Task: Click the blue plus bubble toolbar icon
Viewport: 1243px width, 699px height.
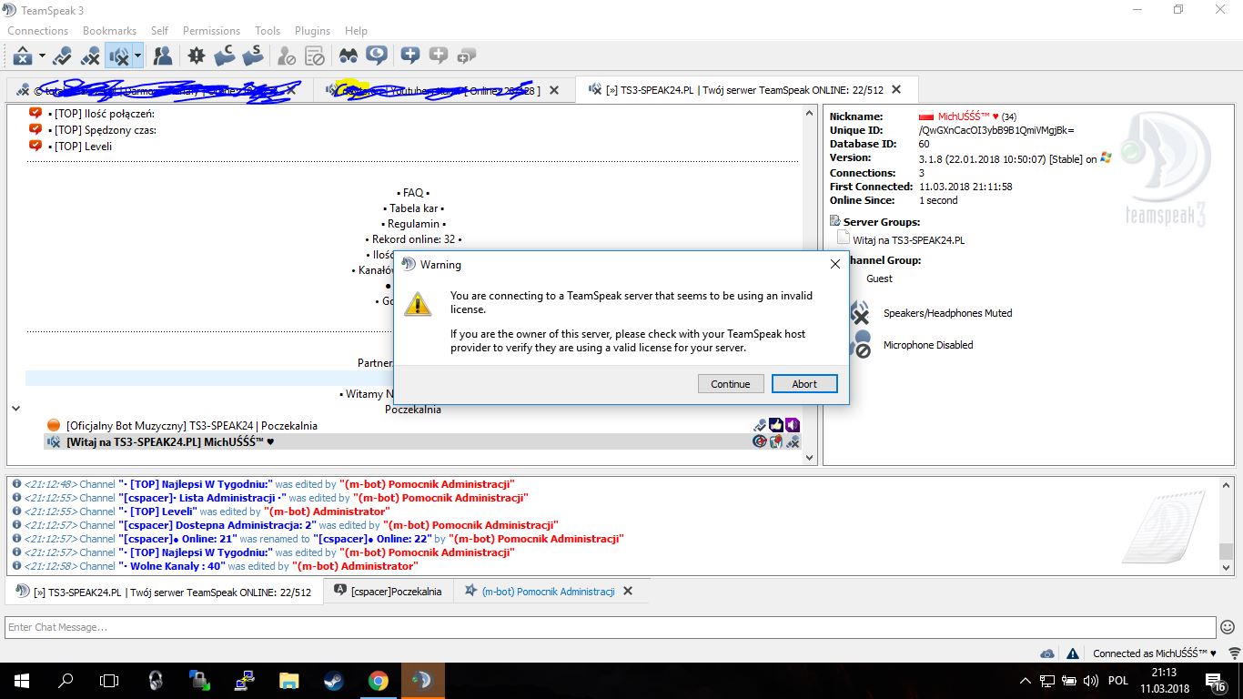Action: (x=410, y=56)
